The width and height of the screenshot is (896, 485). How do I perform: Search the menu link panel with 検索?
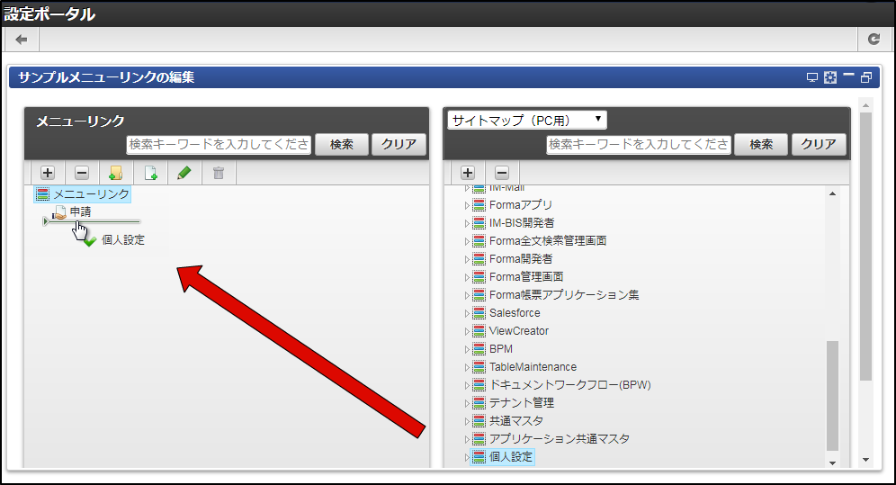(341, 145)
